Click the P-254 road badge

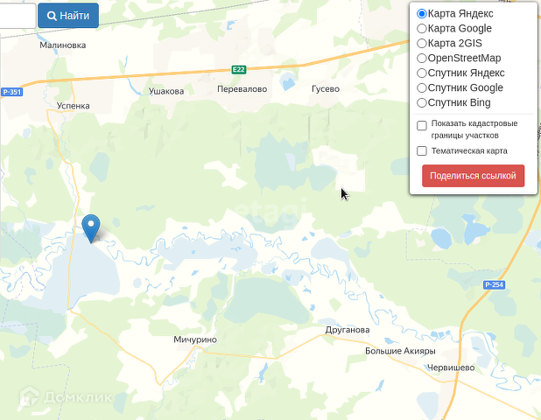pos(494,285)
